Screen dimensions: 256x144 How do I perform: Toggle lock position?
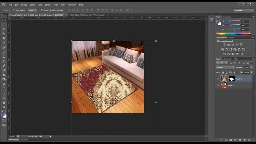(x=230, y=72)
